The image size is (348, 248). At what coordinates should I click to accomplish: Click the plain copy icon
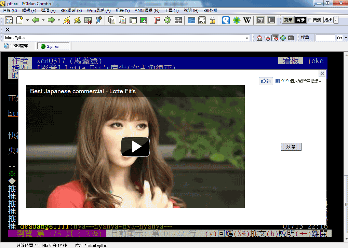coord(112,20)
